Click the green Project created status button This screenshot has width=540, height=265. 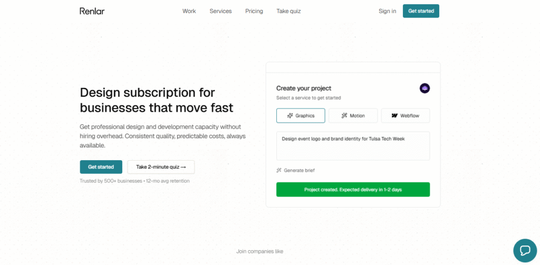(353, 189)
